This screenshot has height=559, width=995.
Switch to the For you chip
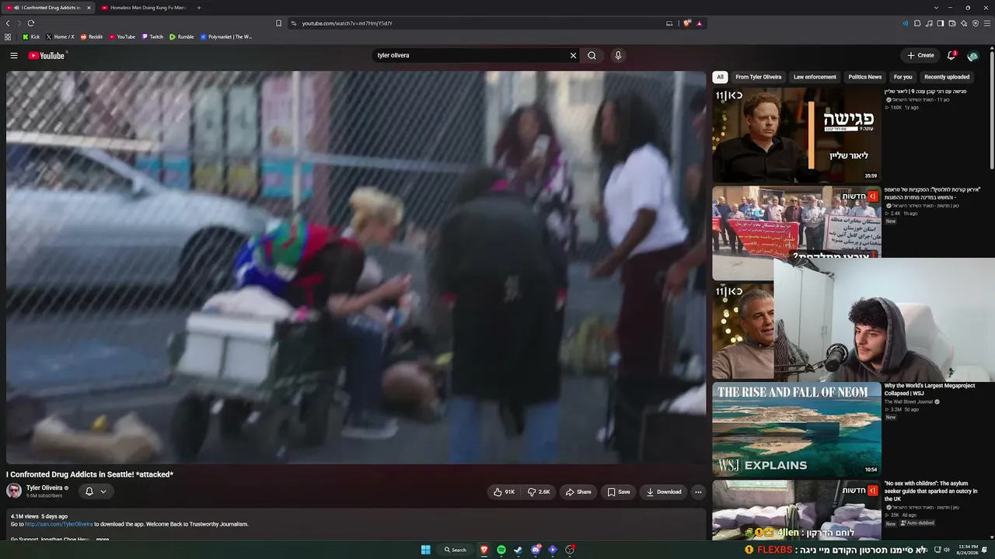902,77
